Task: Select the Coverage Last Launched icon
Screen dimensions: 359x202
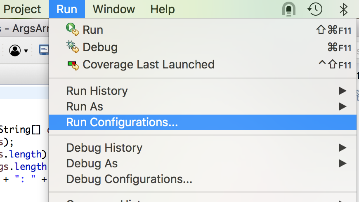Action: (73, 64)
